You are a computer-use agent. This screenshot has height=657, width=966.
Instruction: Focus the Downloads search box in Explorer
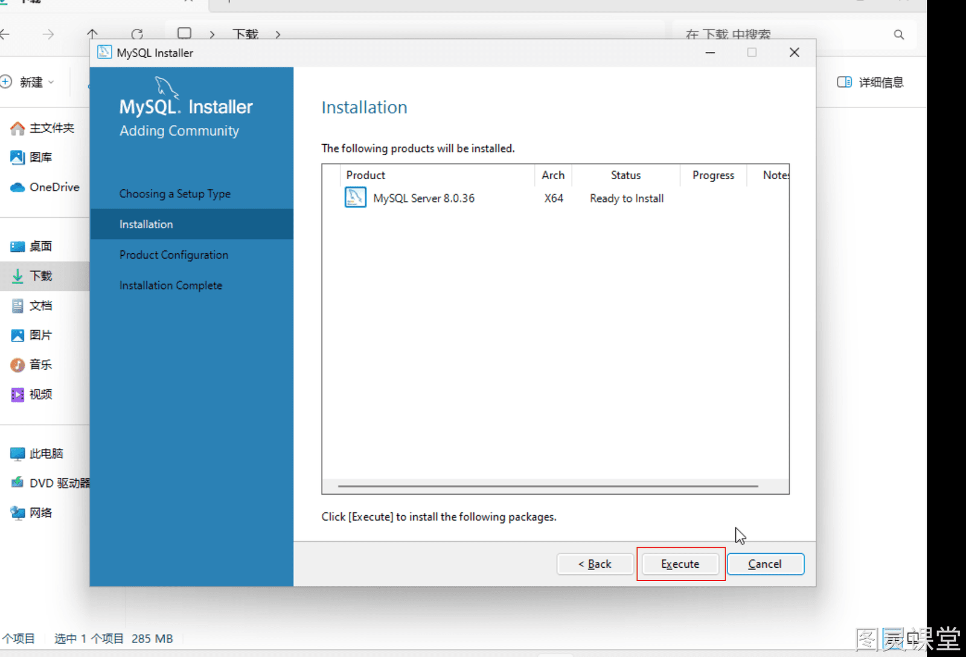click(x=795, y=34)
